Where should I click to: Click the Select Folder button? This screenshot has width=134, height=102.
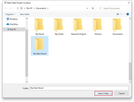[103, 93]
